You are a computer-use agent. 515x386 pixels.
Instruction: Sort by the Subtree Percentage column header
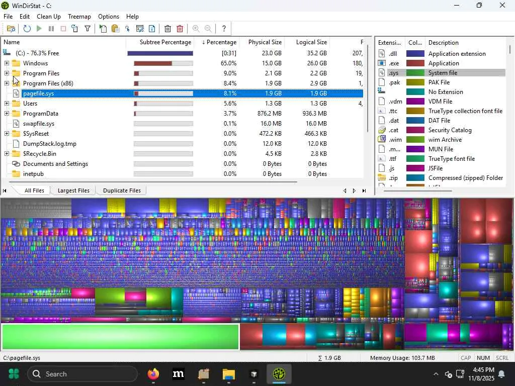[x=160, y=42]
